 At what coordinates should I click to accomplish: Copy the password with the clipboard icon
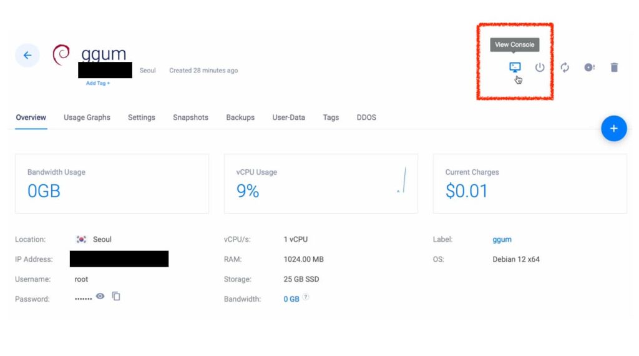click(x=116, y=297)
